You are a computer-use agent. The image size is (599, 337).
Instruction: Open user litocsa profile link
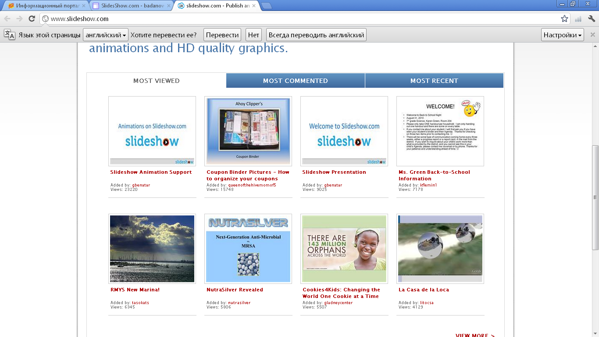pos(427,303)
